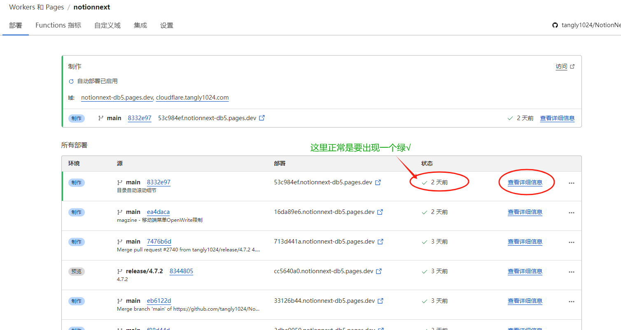Viewport: 621px width, 330px height.
Task: Click 自动部署已启用 status text
Action: pyautogui.click(x=98, y=81)
